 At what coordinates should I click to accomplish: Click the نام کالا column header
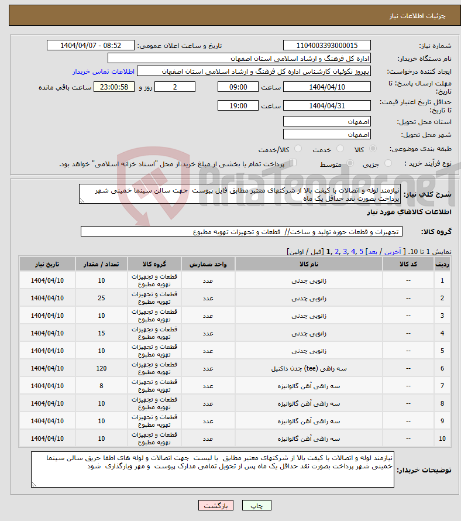pos(309,264)
